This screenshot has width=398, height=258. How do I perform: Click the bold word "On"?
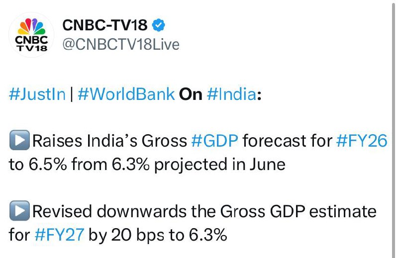(x=191, y=94)
